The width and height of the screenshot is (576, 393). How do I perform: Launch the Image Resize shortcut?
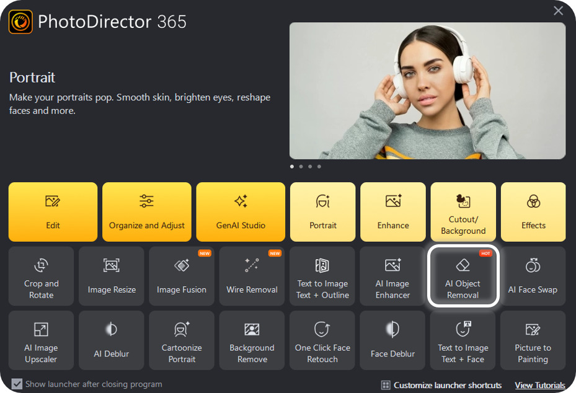pos(112,276)
